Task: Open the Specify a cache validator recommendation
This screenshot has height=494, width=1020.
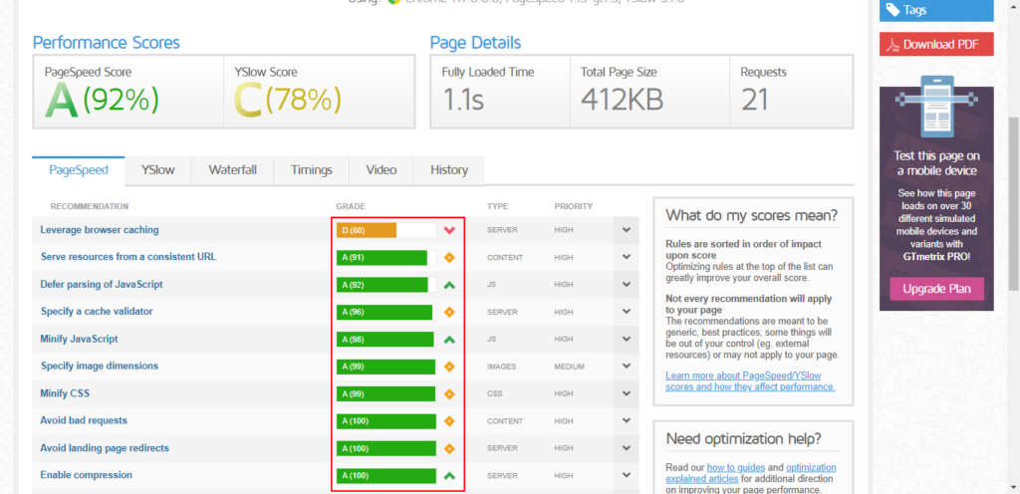Action: coord(97,312)
